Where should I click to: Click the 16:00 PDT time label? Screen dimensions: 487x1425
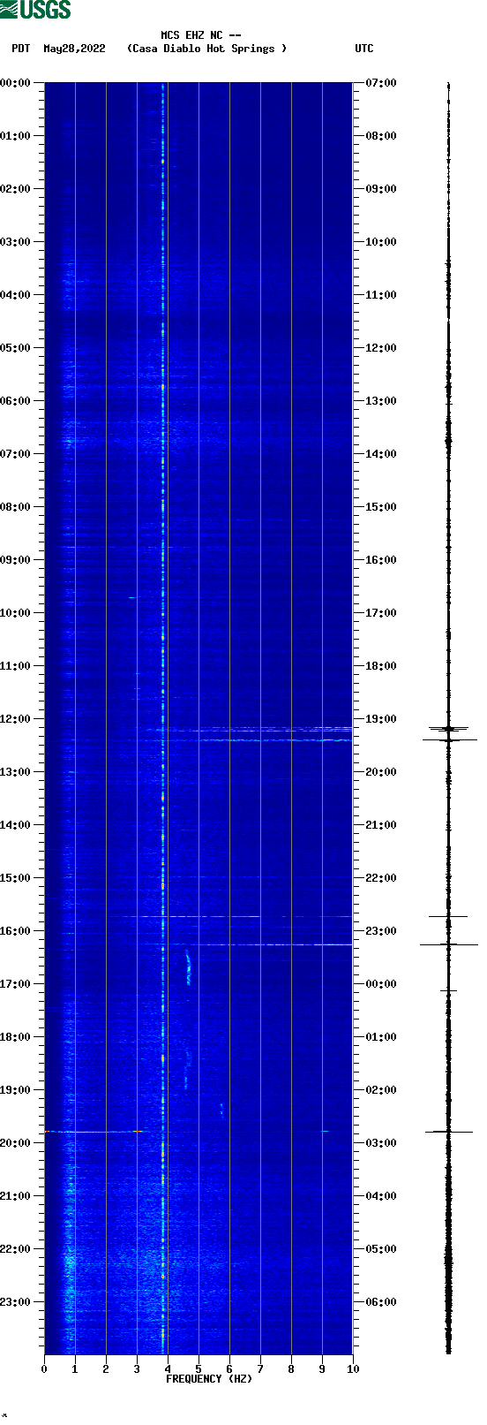coord(16,931)
